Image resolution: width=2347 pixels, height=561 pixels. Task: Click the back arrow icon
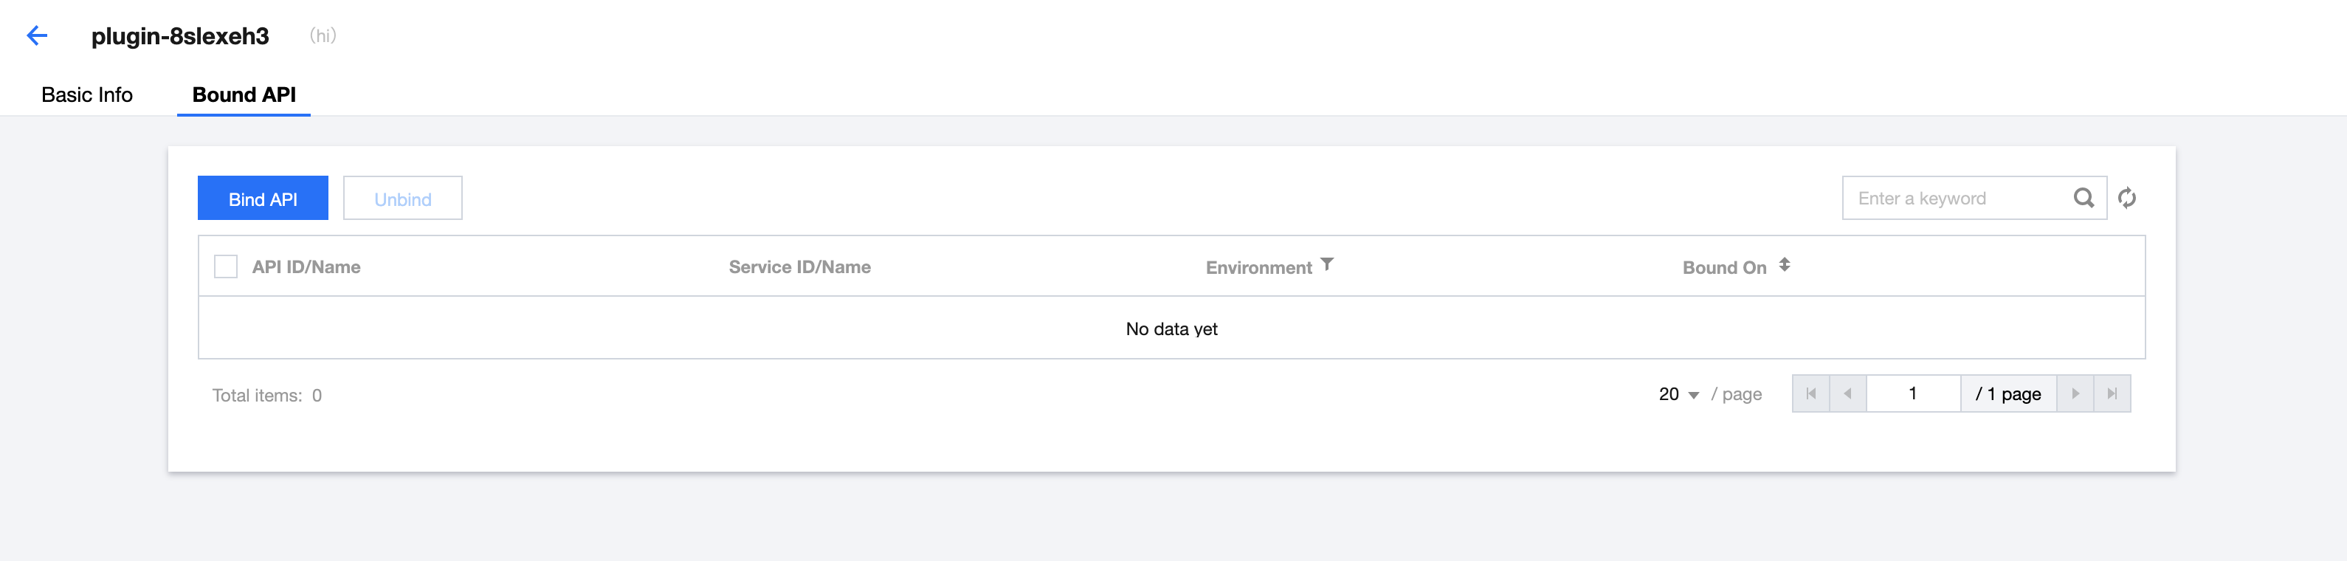click(x=36, y=35)
